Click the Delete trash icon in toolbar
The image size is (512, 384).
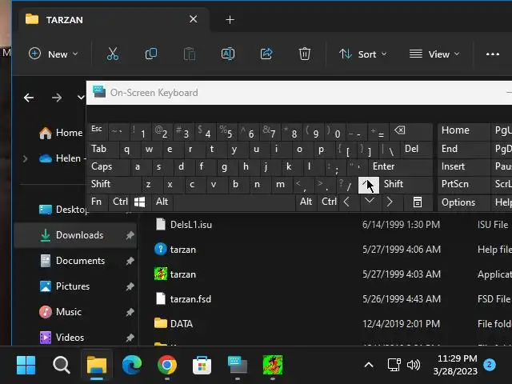click(x=305, y=54)
